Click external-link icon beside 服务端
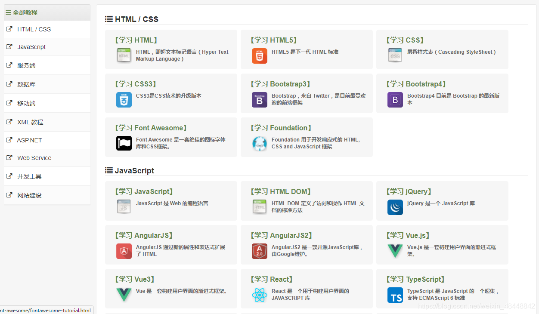 [9, 65]
